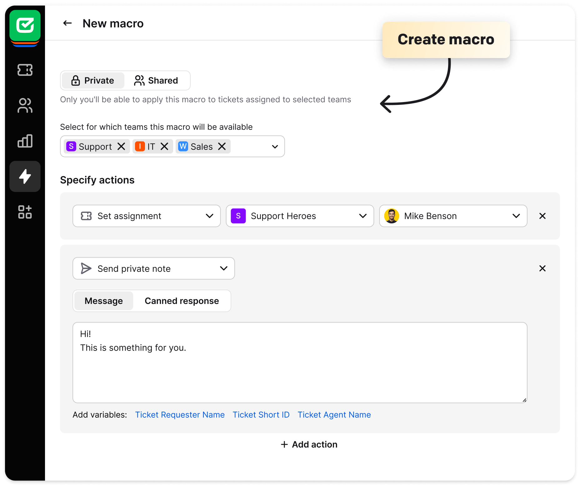Insert the Ticket Requester Name variable
Viewport: 580px width, 486px height.
pyautogui.click(x=180, y=415)
